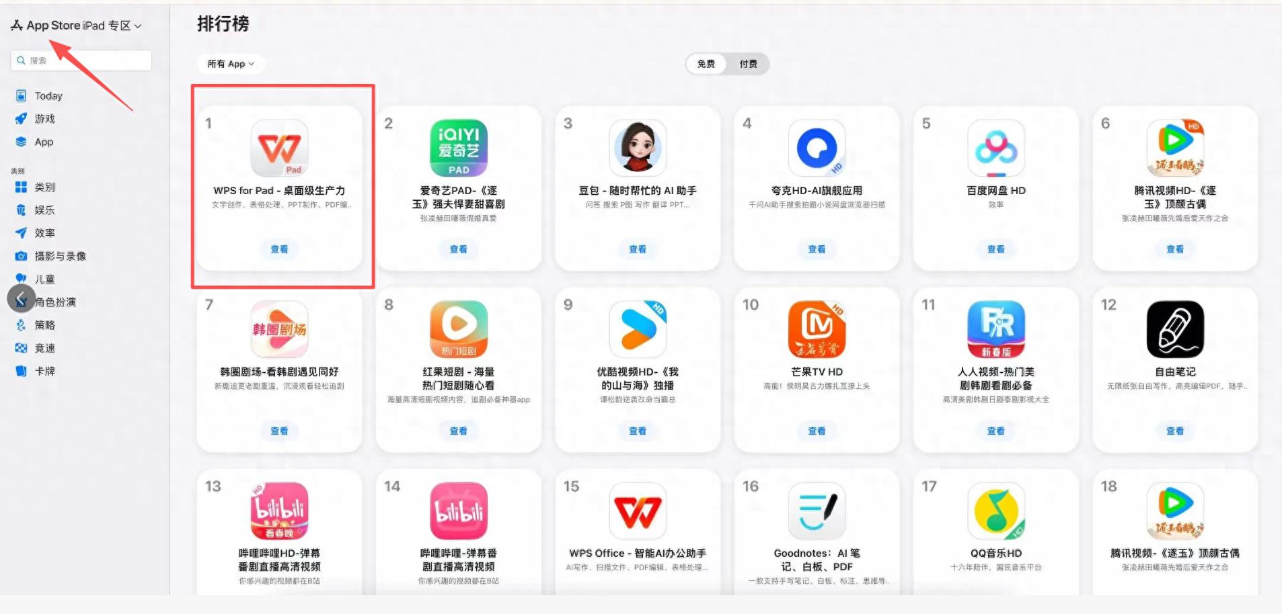
Task: Open the App Store iPad 专区 dropdown
Action: coord(77,26)
